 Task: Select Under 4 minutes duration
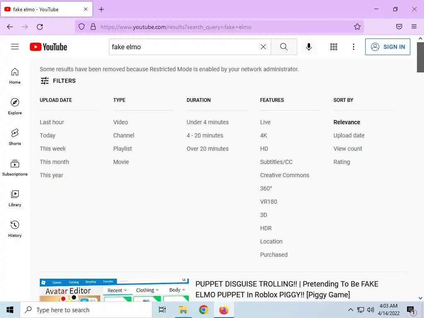(208, 122)
